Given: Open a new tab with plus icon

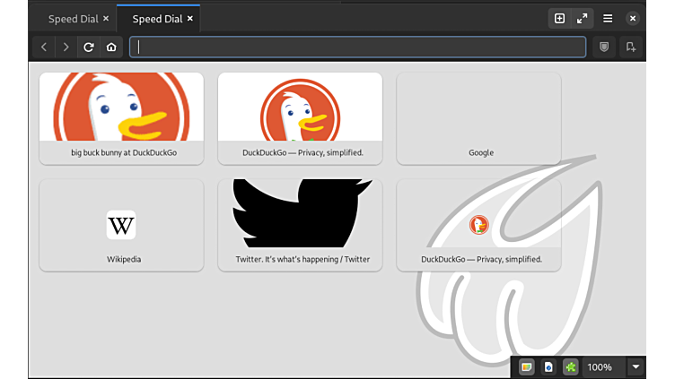Looking at the screenshot, I should pos(559,19).
